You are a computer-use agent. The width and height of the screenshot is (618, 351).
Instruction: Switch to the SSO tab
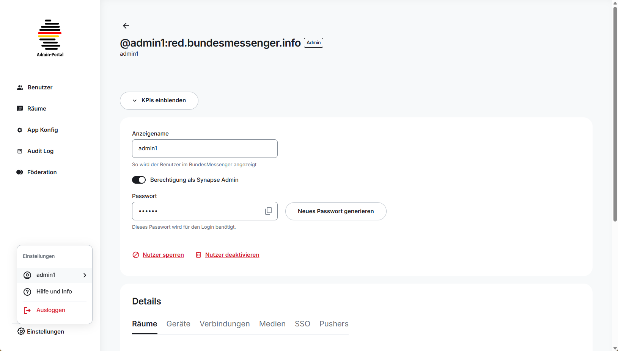[x=302, y=324]
